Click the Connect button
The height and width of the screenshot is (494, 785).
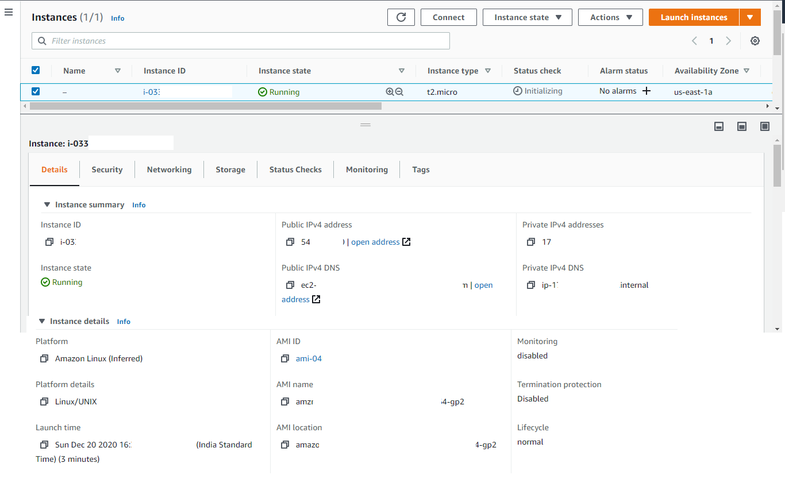(x=449, y=17)
